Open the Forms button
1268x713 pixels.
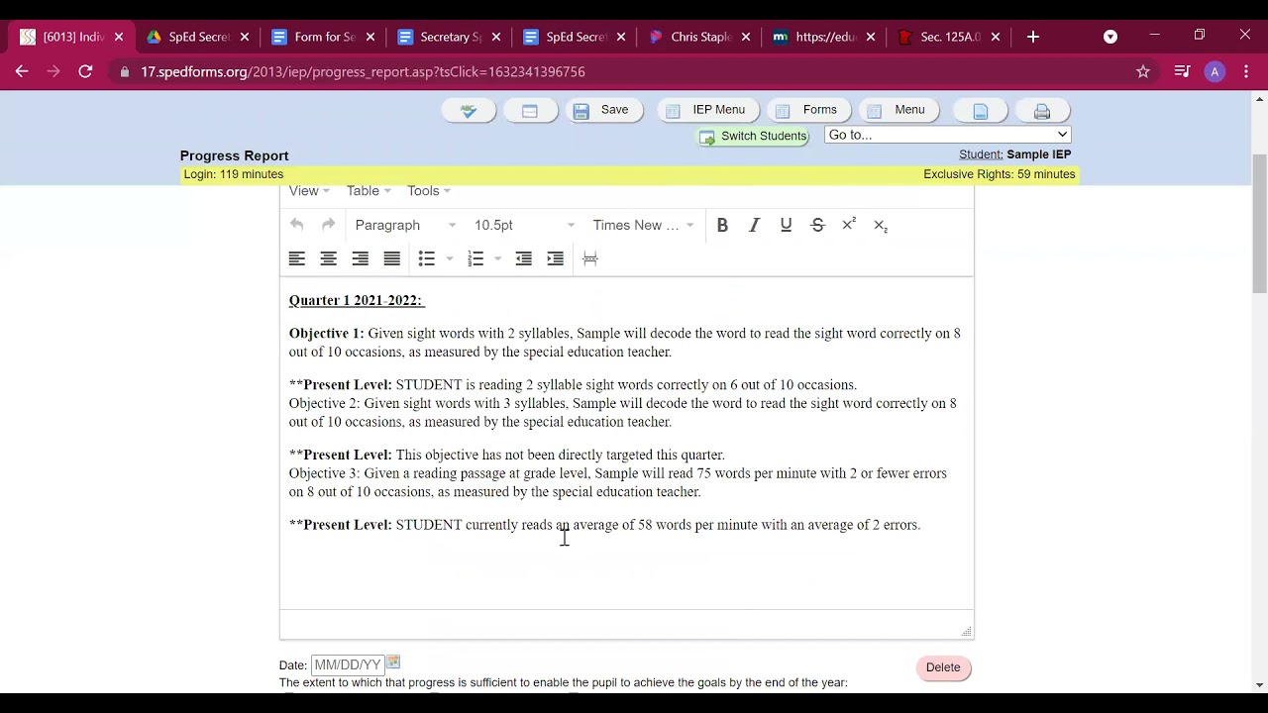808,110
